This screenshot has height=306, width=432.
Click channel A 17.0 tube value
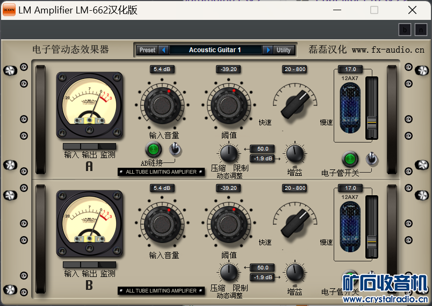pyautogui.click(x=350, y=69)
